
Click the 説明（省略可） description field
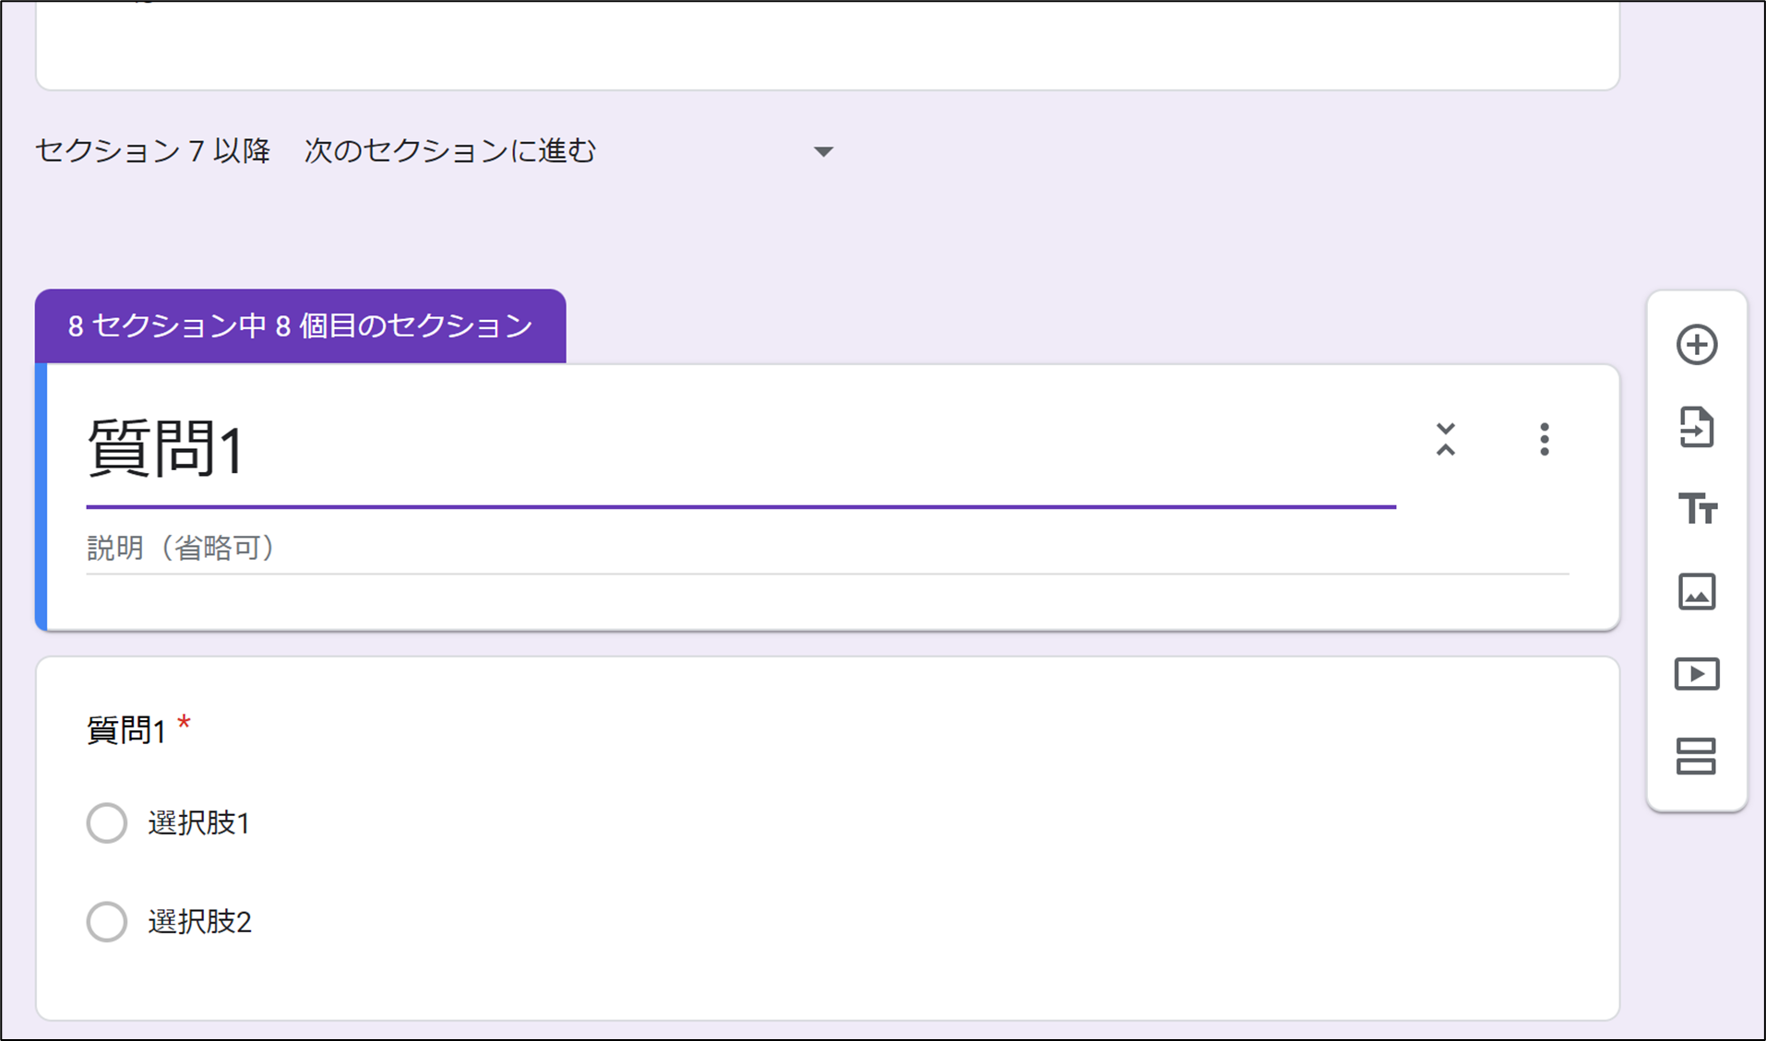(x=827, y=549)
